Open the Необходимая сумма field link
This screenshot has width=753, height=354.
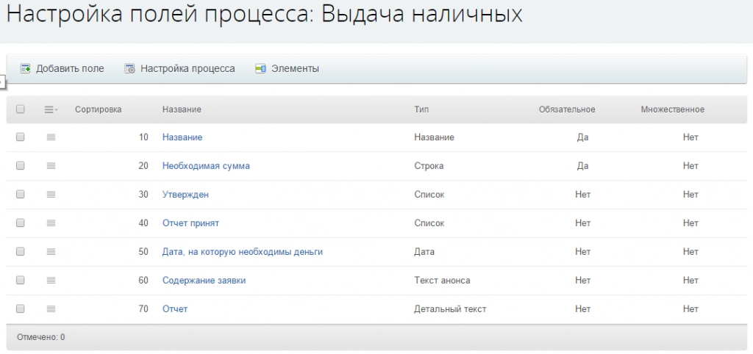206,166
